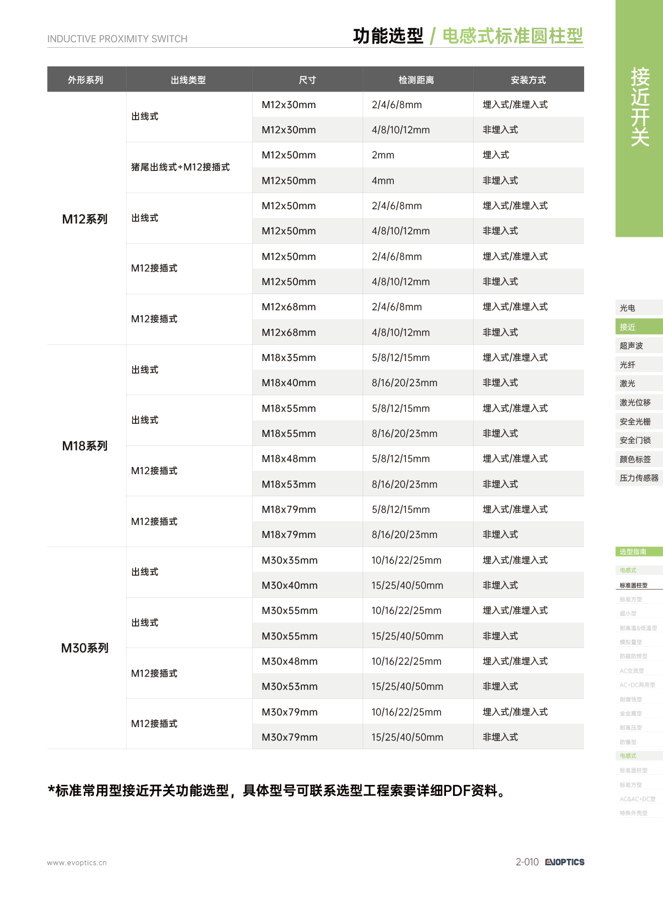Select the M18系列 series cell
Viewport: 663px width, 901px height.
[85, 446]
